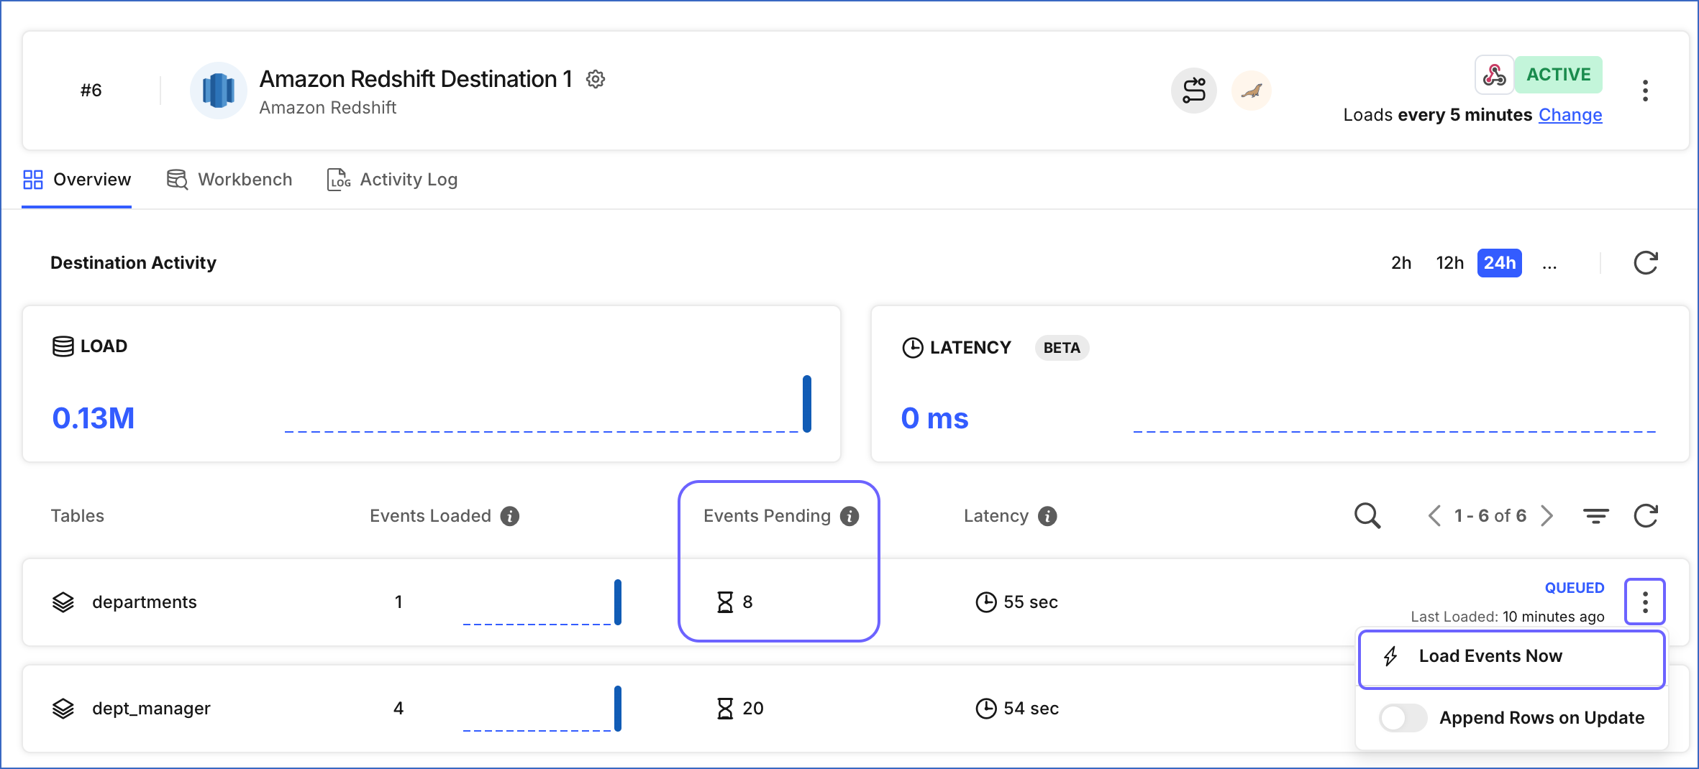The width and height of the screenshot is (1699, 769).
Task: Click the Load bar chart spike
Action: point(807,404)
